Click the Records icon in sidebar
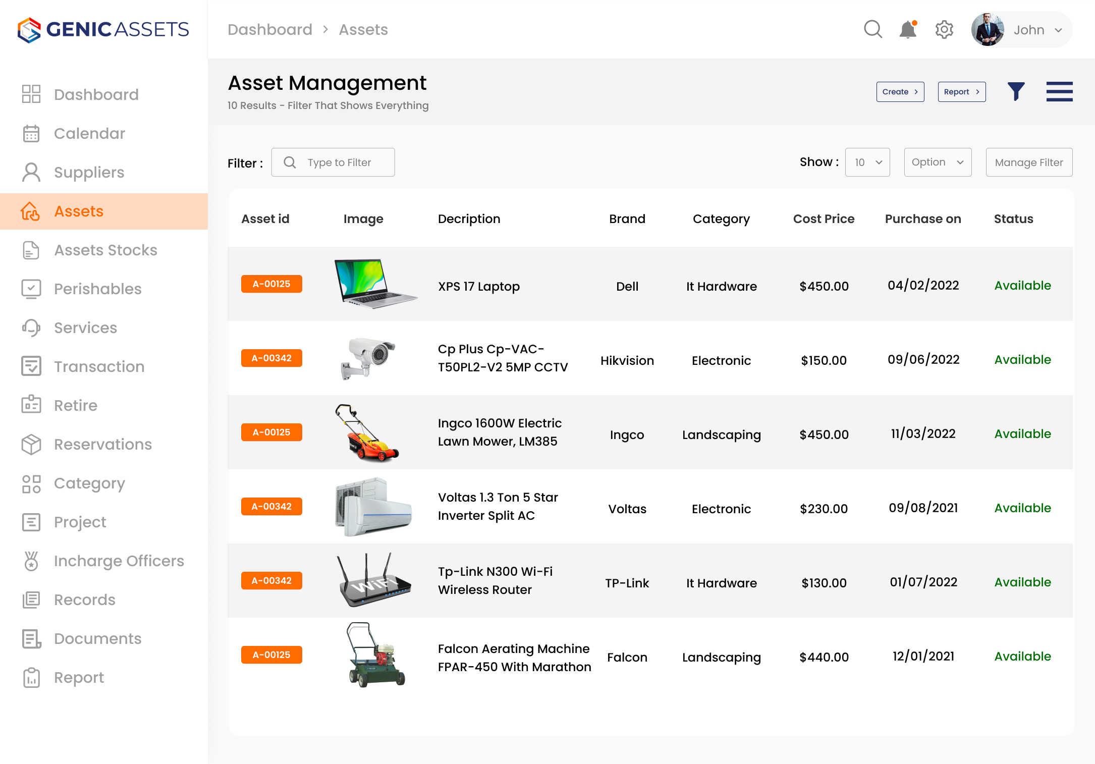This screenshot has width=1095, height=764. [31, 599]
